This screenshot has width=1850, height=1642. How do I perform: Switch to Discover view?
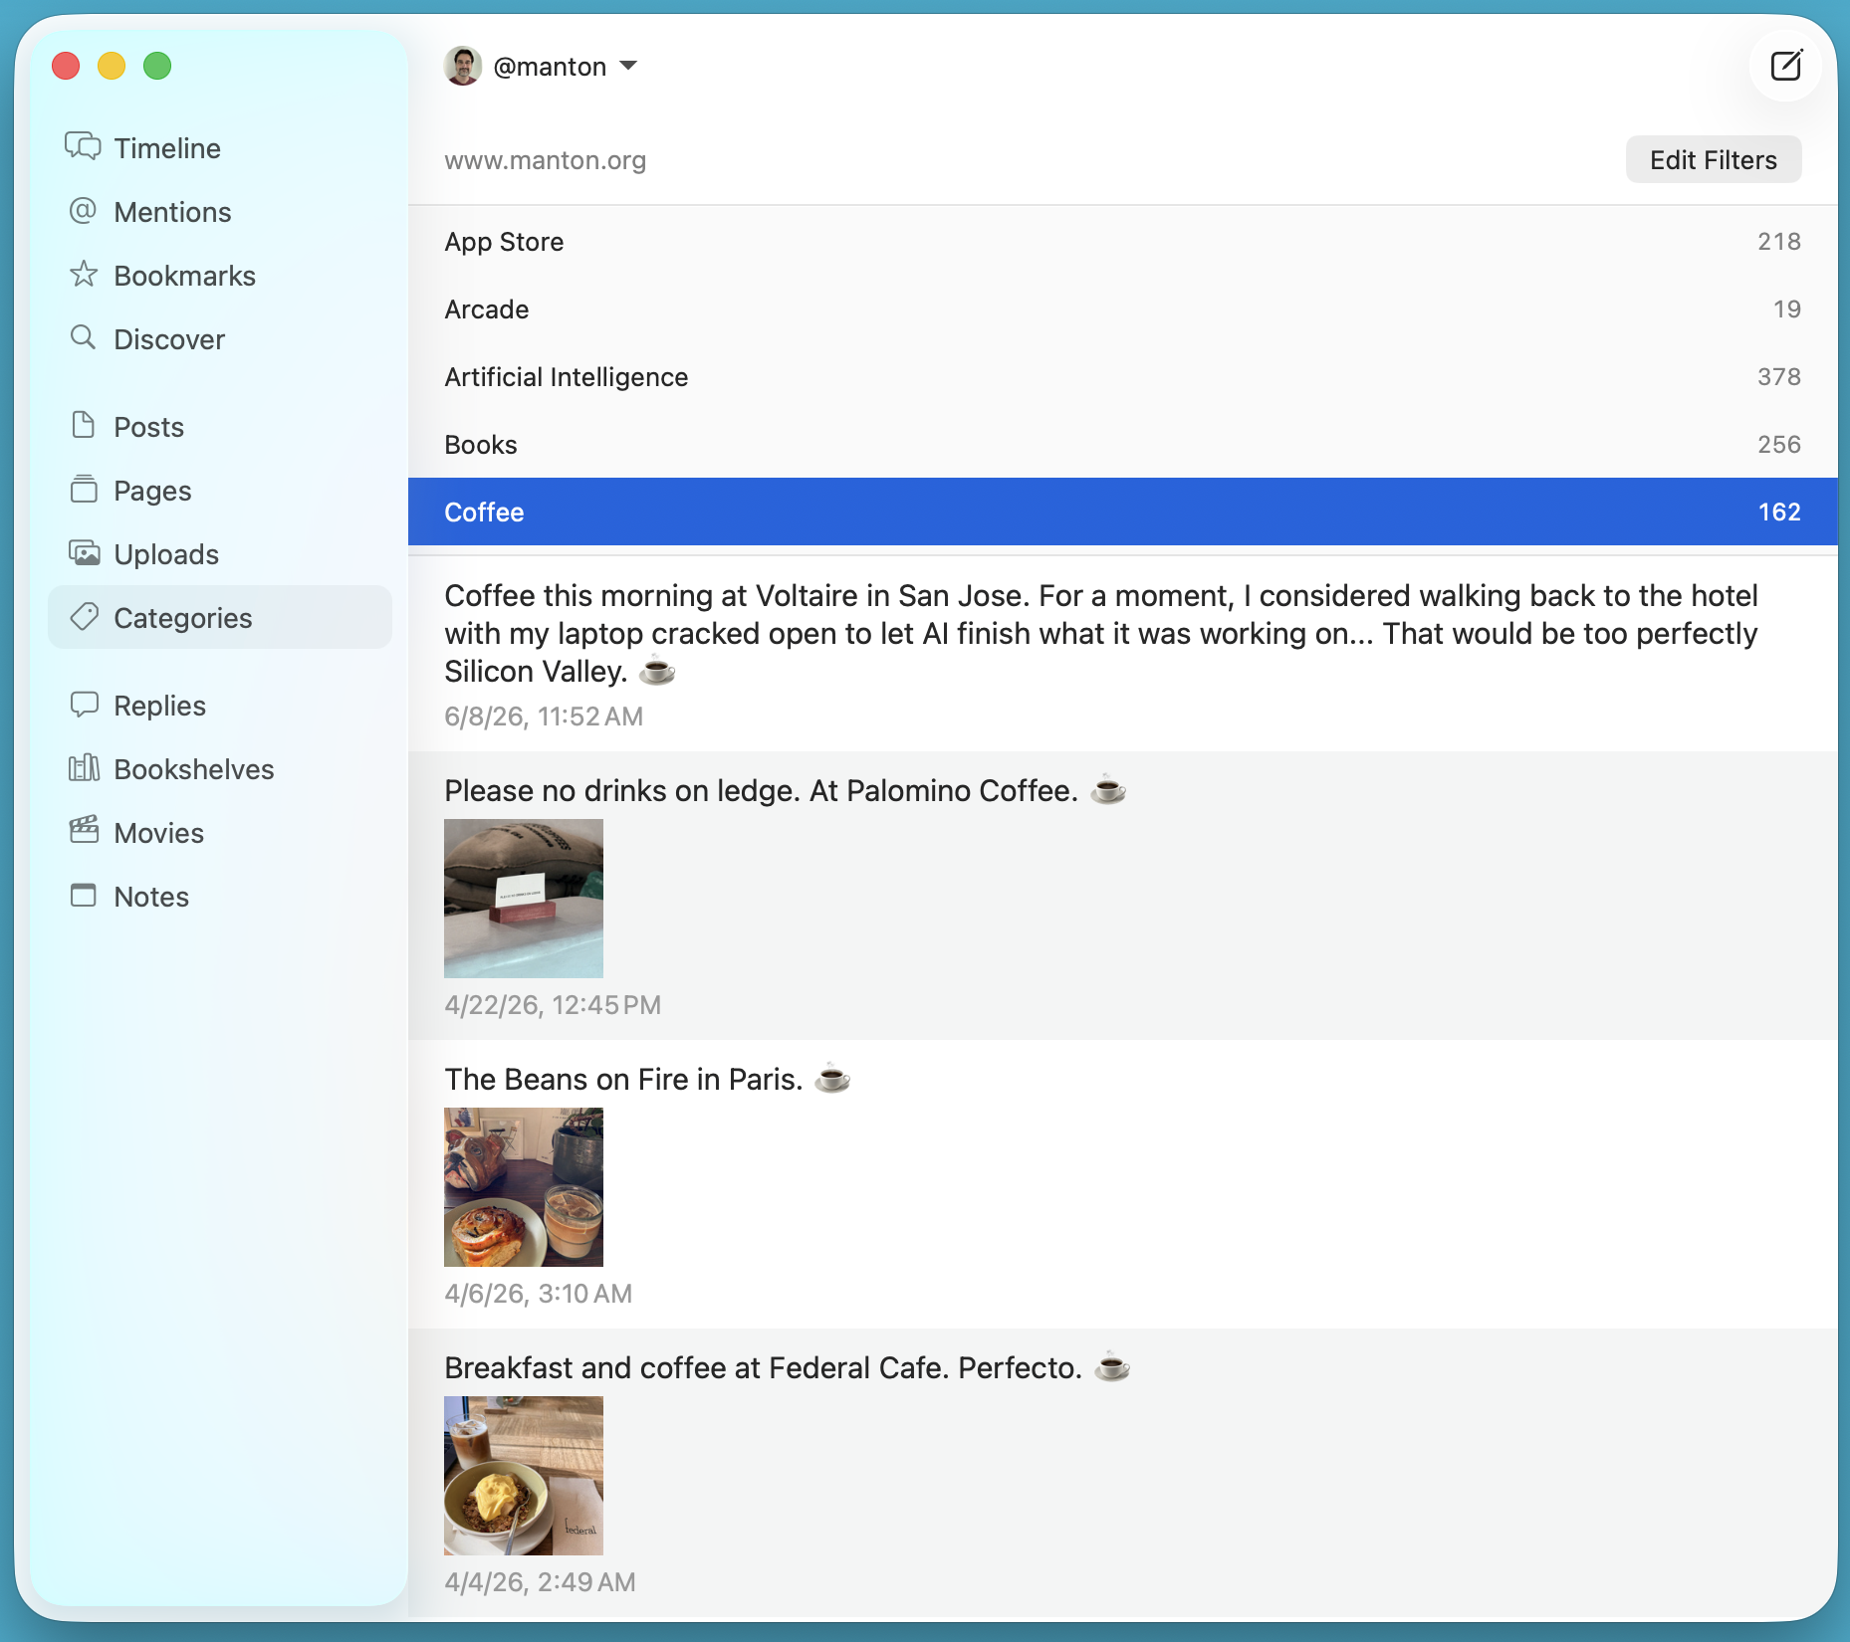coord(169,338)
